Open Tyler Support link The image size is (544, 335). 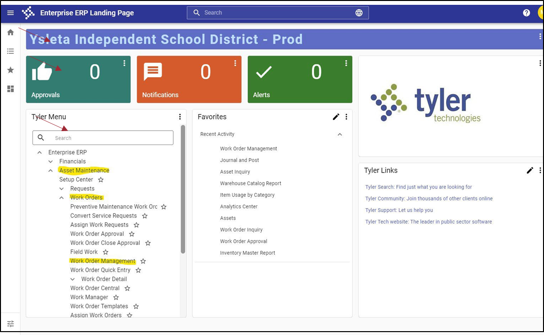(x=399, y=210)
